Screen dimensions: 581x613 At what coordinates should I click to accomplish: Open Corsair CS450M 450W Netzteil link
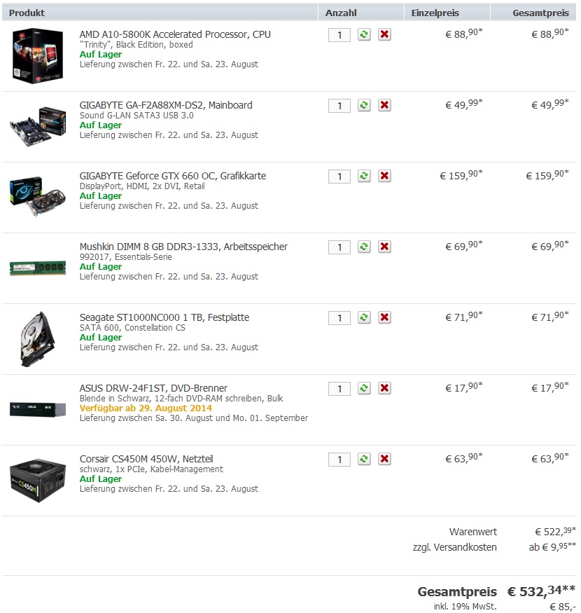pos(146,459)
